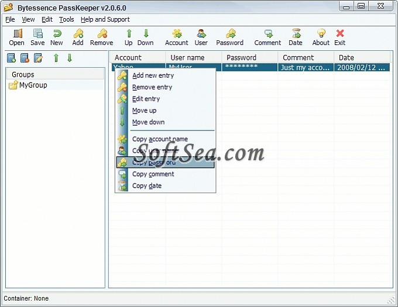
Task: Copy password via Password toolbar icon
Action: tap(230, 37)
